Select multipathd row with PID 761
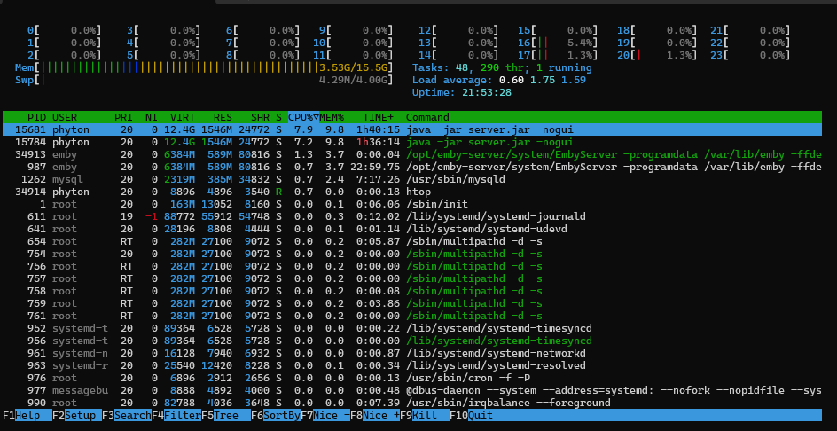 (412, 316)
